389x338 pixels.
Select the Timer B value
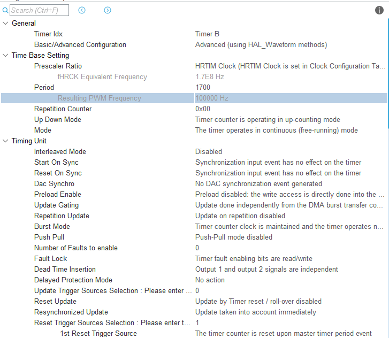[x=207, y=34]
